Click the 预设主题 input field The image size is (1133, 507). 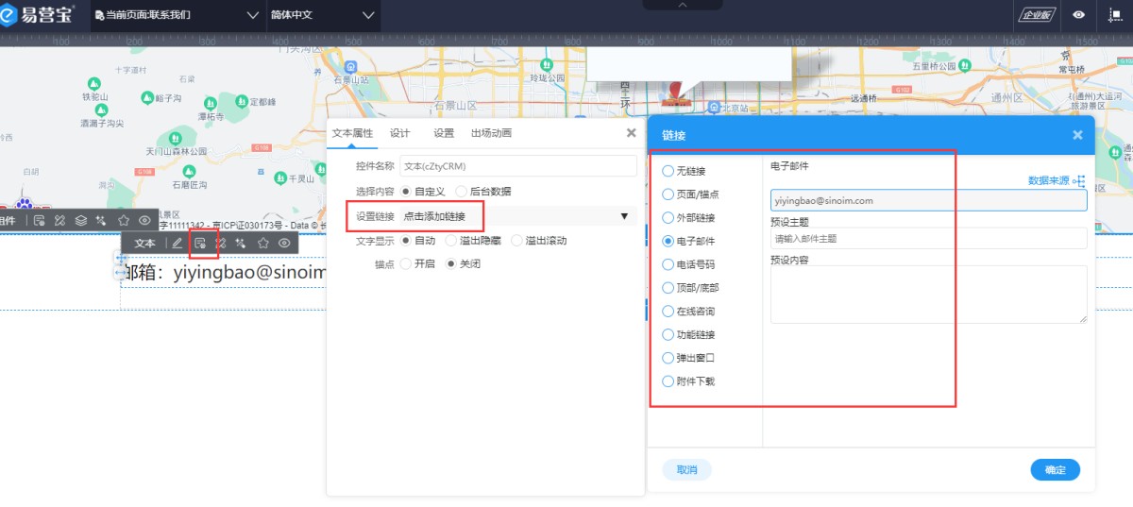pos(928,239)
